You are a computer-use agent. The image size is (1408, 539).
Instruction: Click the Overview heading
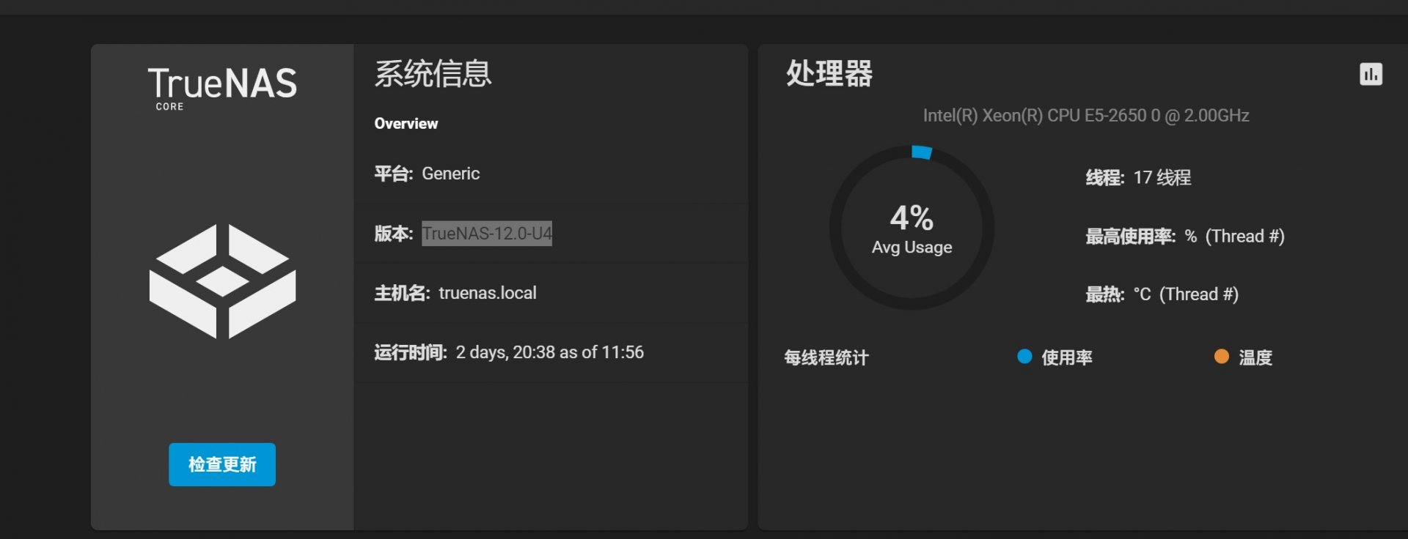(406, 124)
